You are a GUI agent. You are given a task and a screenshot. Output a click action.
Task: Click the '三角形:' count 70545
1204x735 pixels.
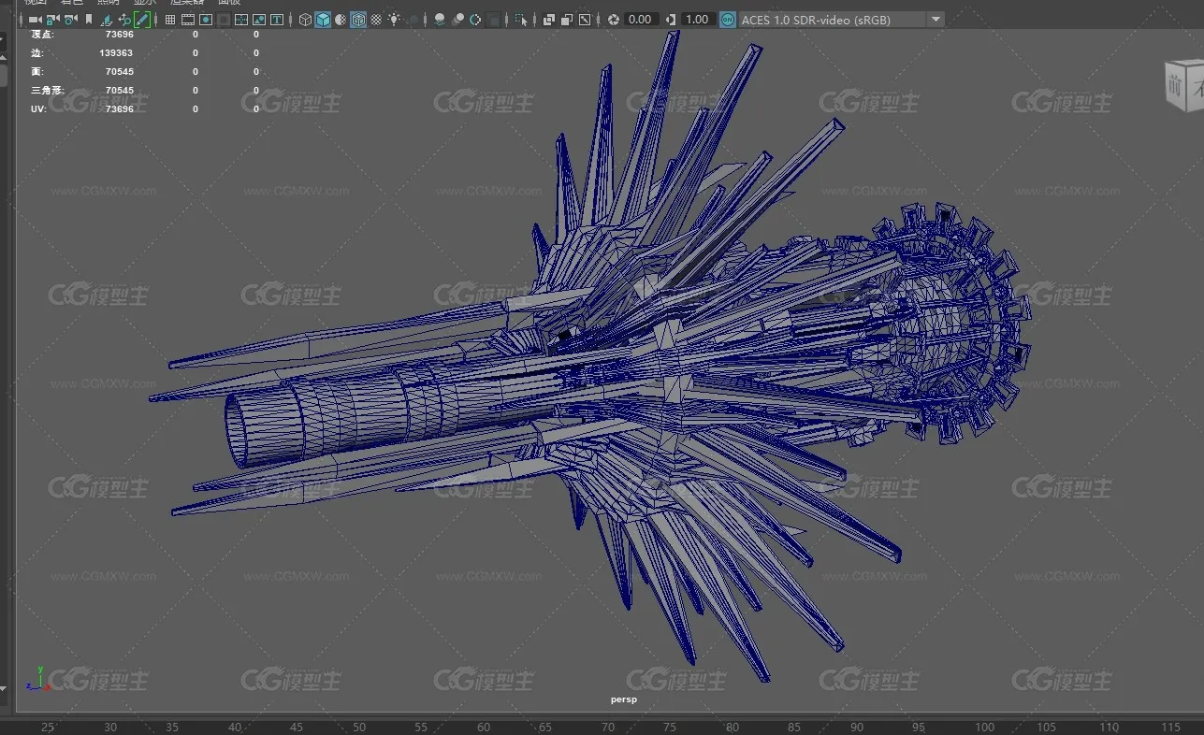pyautogui.click(x=119, y=91)
